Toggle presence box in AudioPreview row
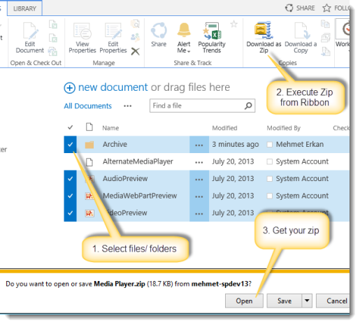The width and height of the screenshot is (360, 325). 270,179
